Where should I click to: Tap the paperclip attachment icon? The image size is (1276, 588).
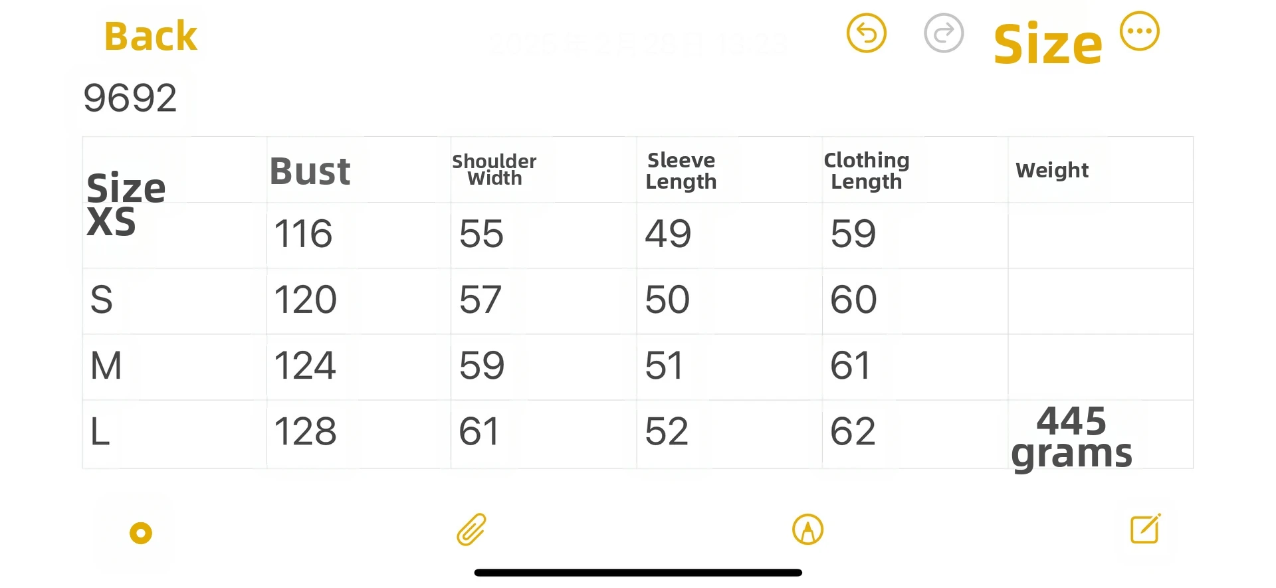(472, 530)
